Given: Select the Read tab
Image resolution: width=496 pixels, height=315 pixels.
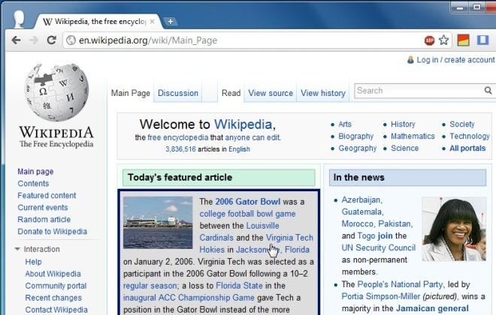Looking at the screenshot, I should click(x=231, y=93).
